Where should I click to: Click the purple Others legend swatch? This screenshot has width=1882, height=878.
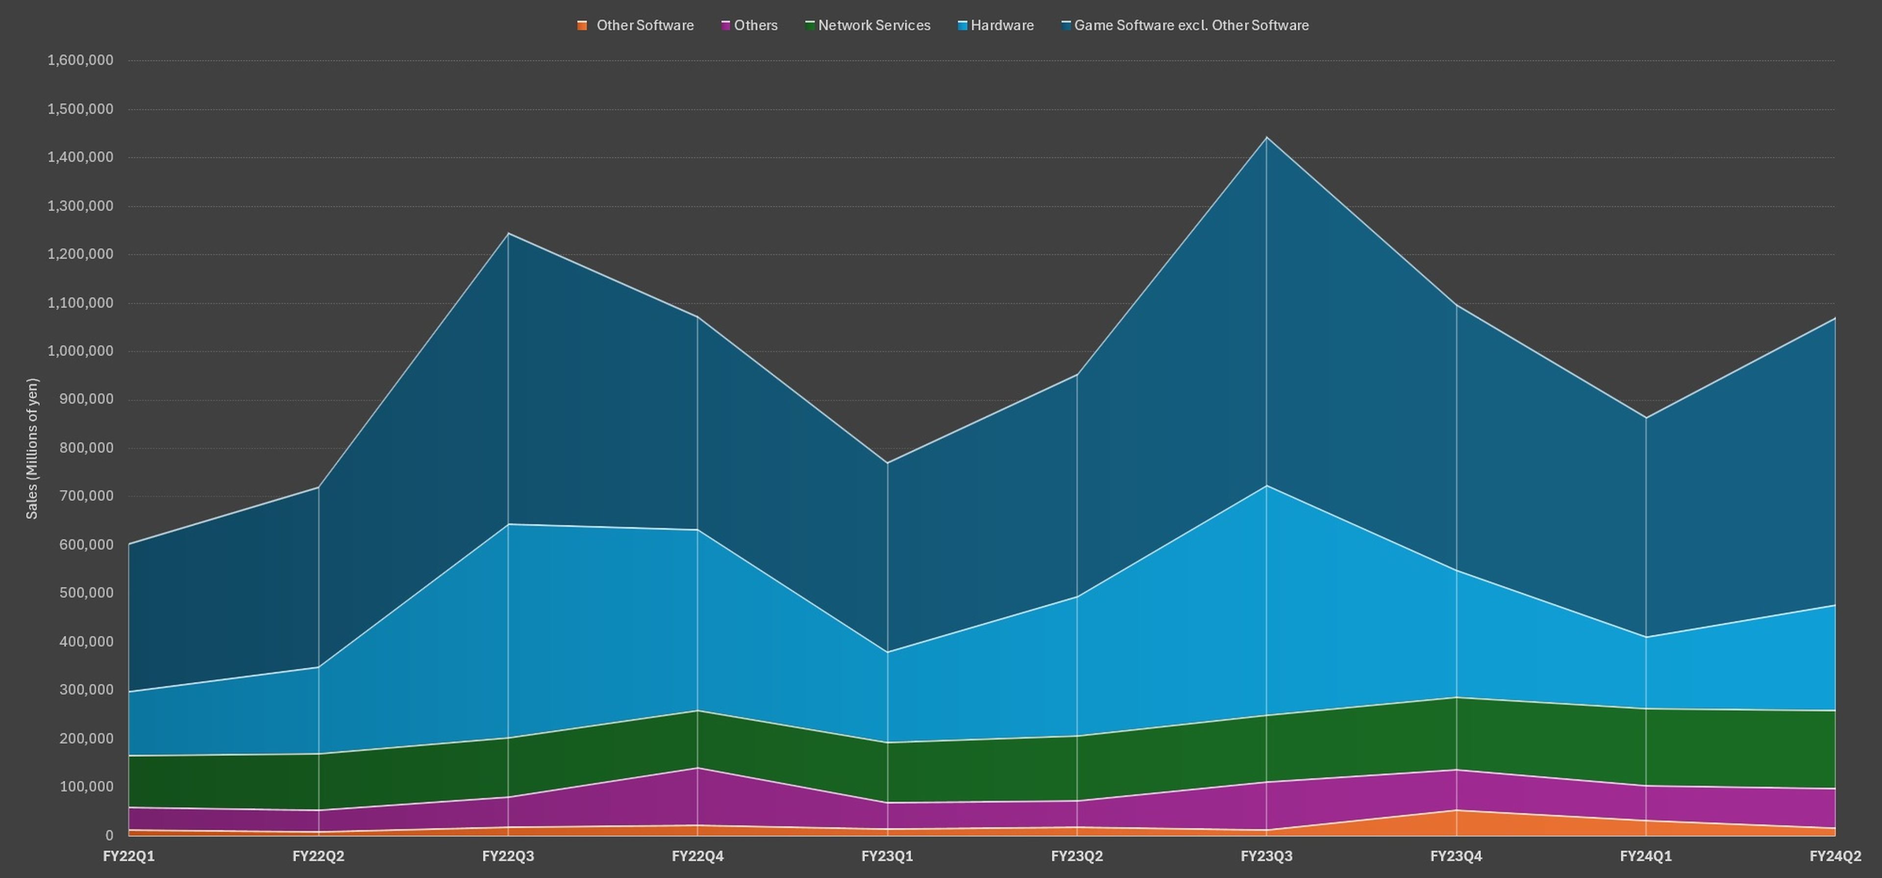(x=725, y=25)
